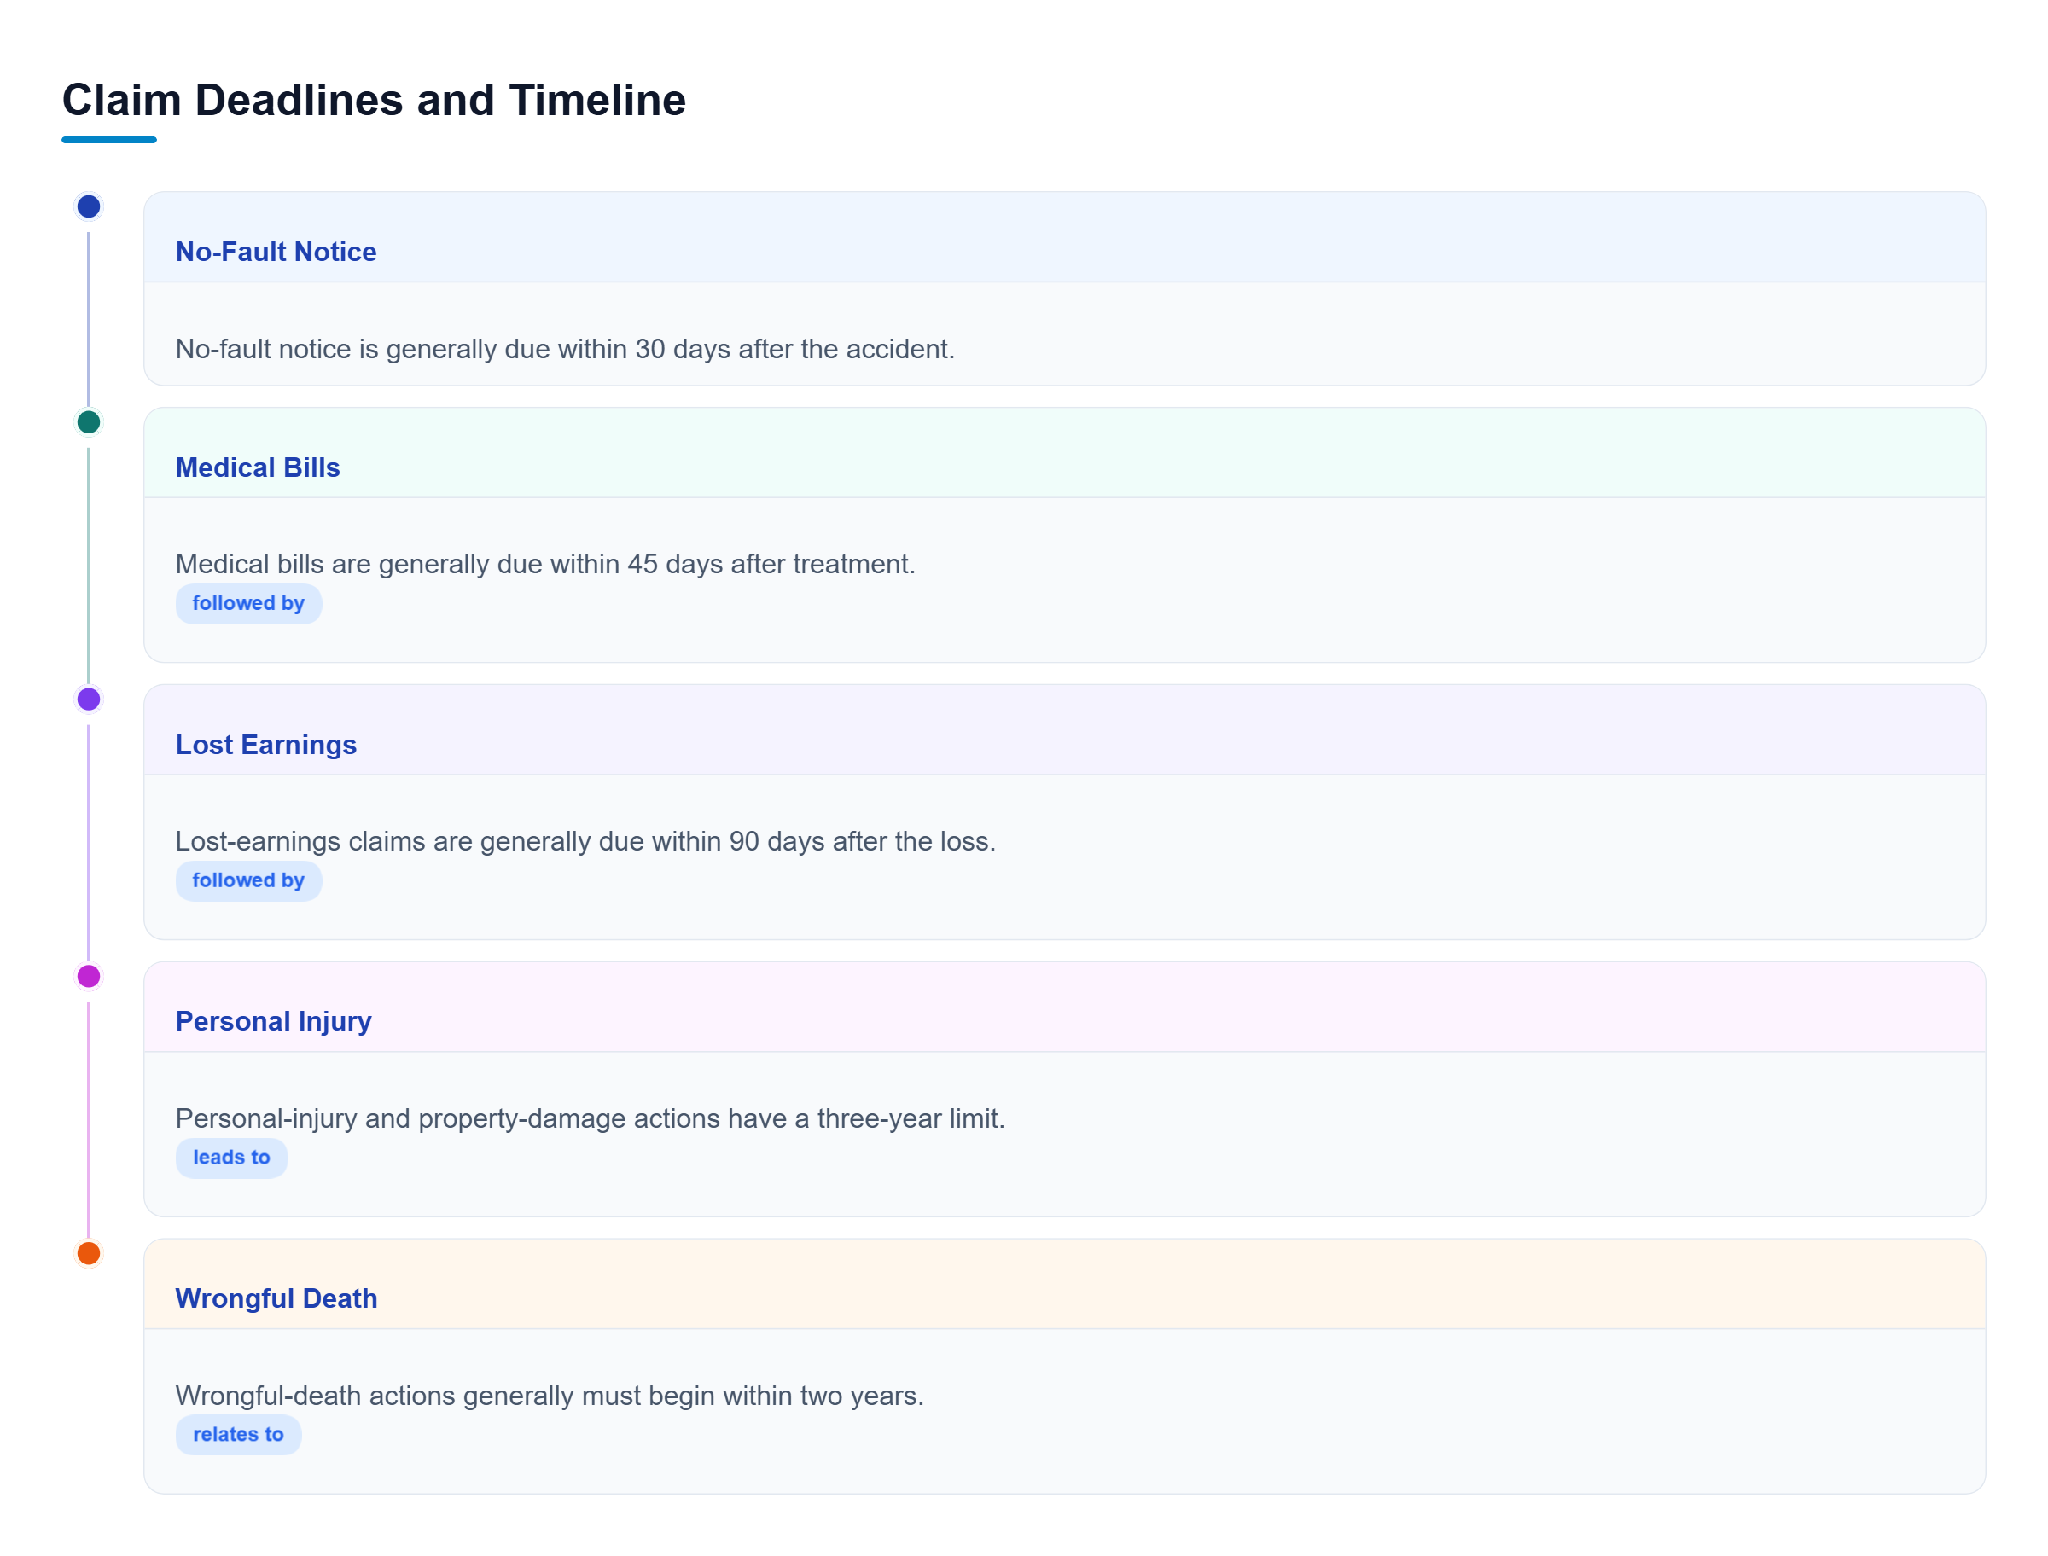Image resolution: width=2048 pixels, height=1556 pixels.
Task: Open the Lost Earnings card heading
Action: [266, 745]
